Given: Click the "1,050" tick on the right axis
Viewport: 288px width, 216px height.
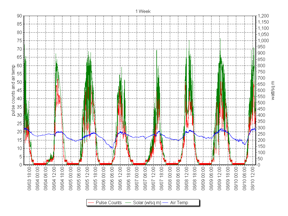Looking at the screenshot, I should pos(263,34).
